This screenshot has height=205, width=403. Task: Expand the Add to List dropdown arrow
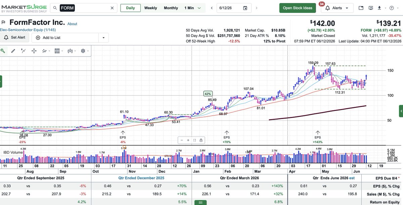click(103, 38)
